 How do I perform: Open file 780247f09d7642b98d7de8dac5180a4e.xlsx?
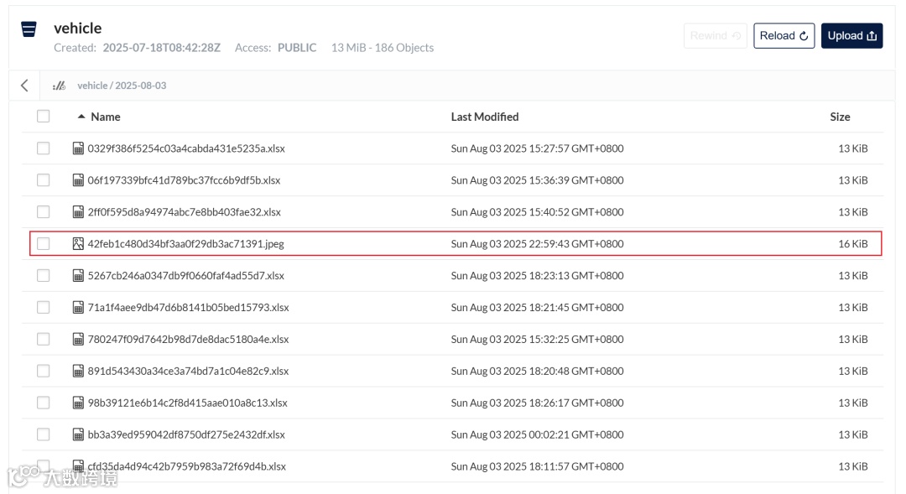tap(189, 339)
